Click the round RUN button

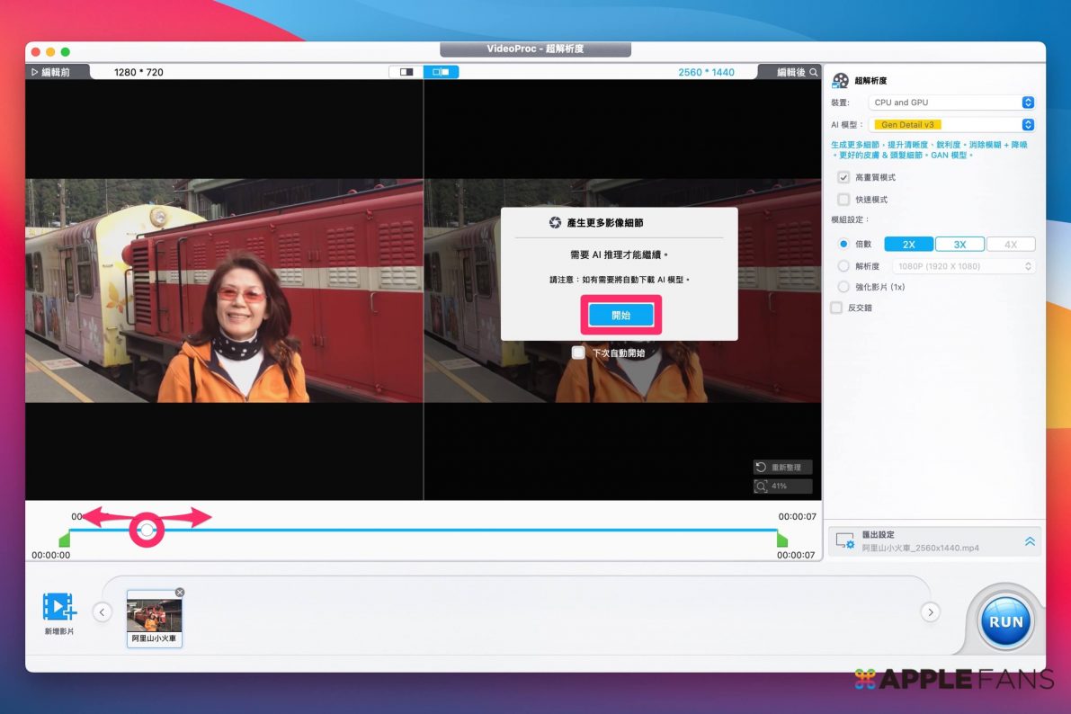1005,621
